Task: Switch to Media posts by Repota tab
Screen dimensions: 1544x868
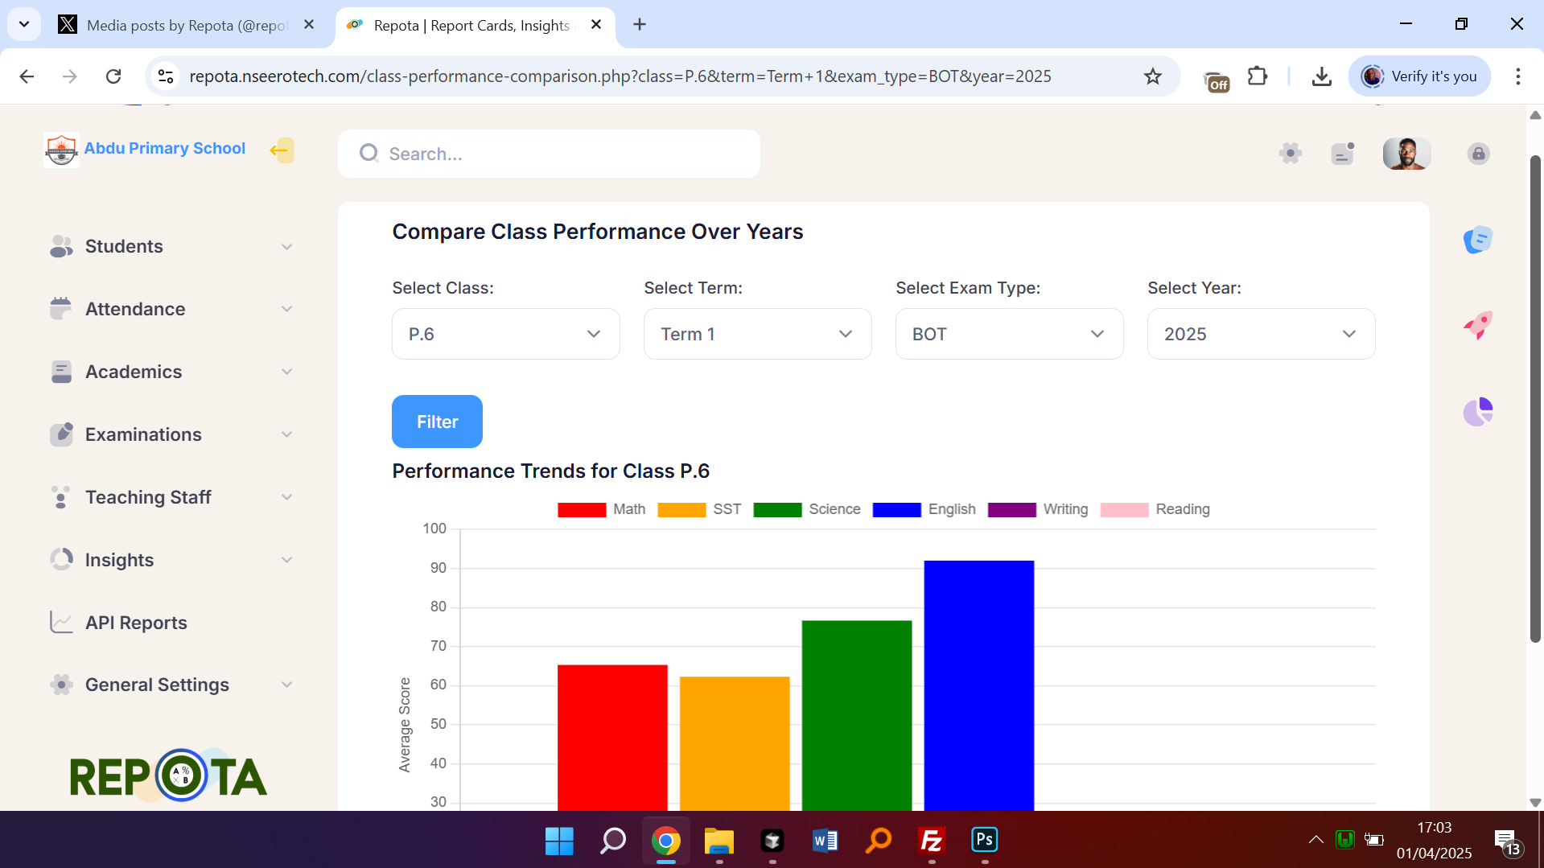Action: point(187,25)
